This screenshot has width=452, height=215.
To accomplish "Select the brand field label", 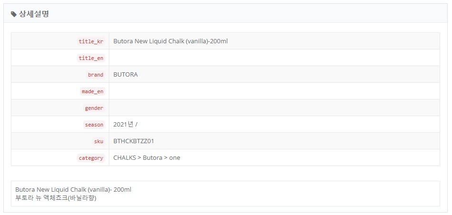I will (96, 75).
